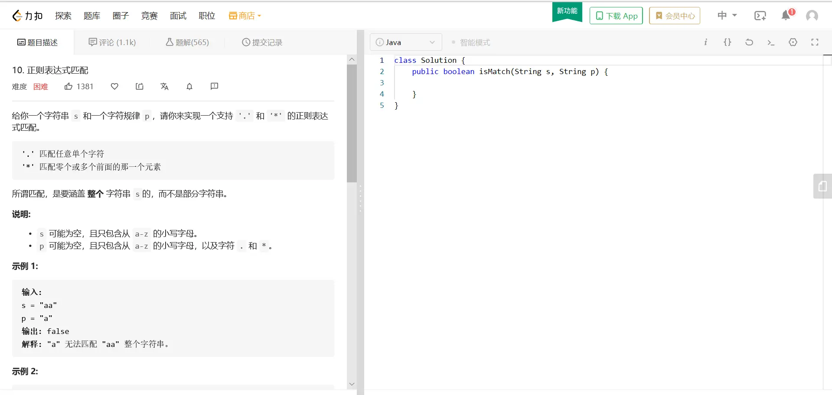Click scrollbar down arrow in description panel
Screen dimensions: 832x395
[352, 384]
